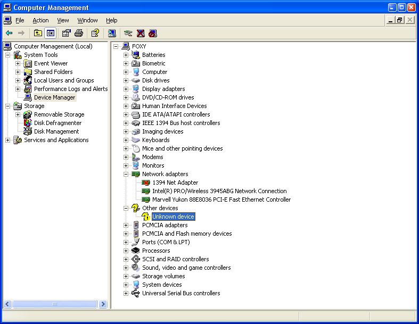419x324 pixels.
Task: Open the View menu
Action: (63, 20)
